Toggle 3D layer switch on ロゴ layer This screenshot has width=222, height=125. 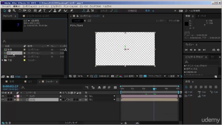[x=80, y=100]
